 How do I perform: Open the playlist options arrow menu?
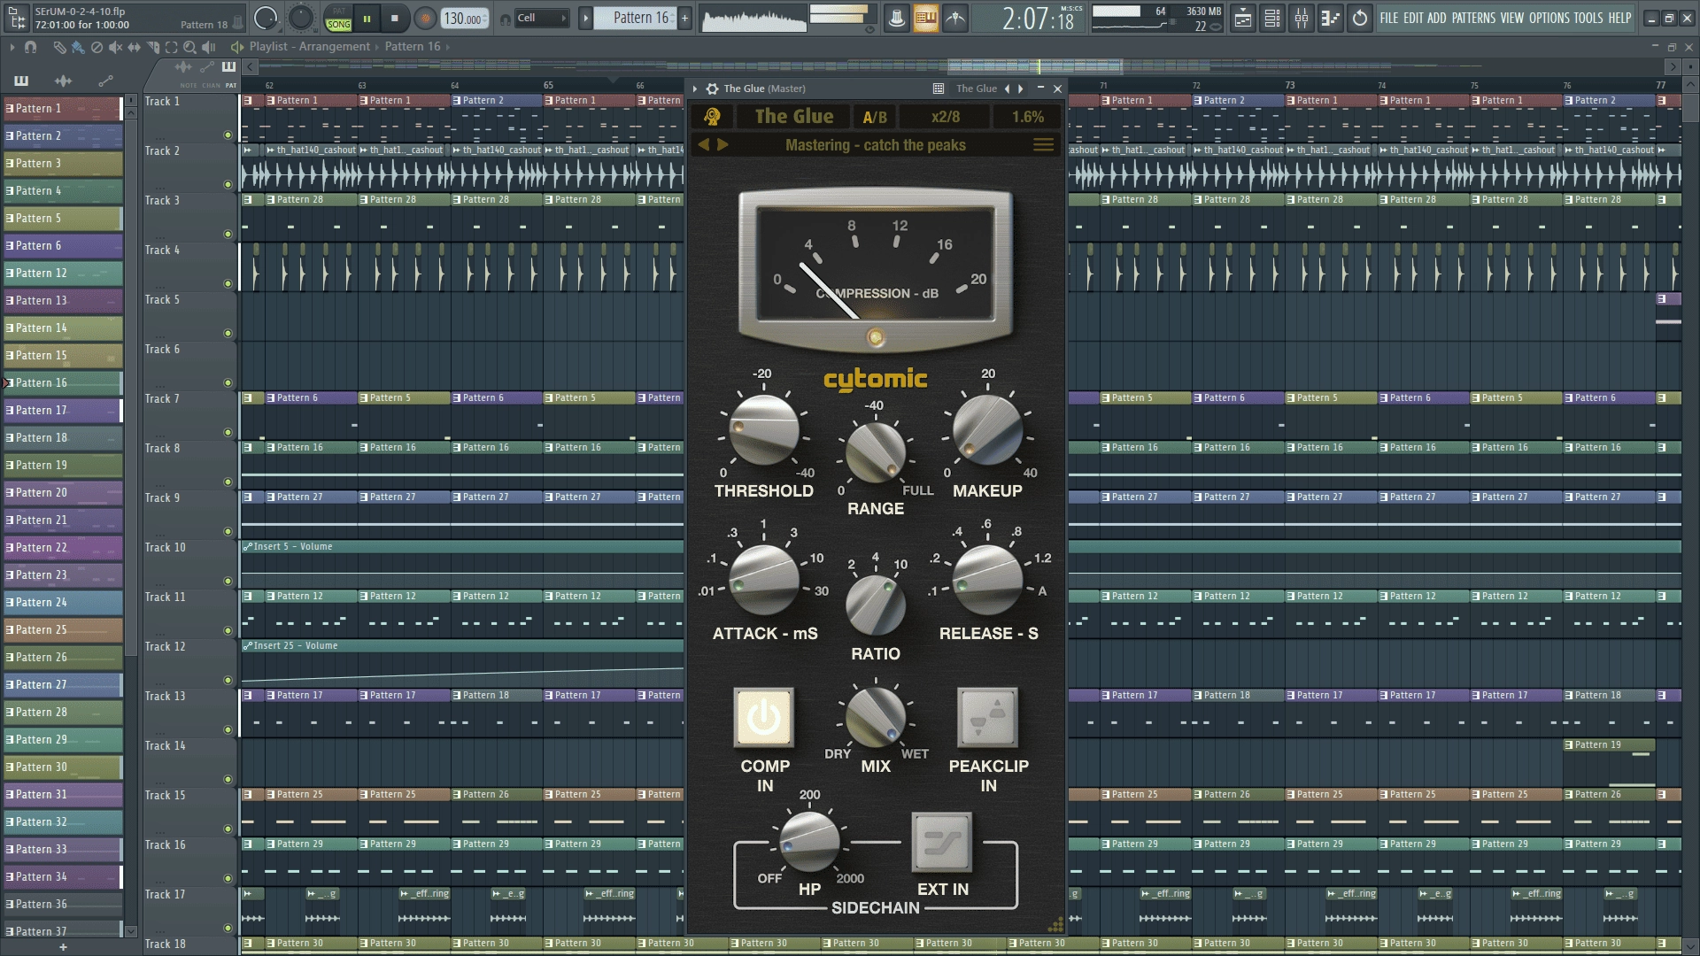(x=12, y=47)
